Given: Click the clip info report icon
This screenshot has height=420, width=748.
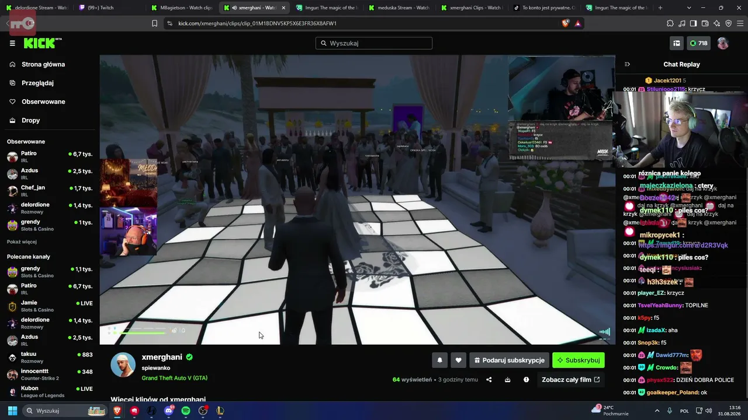Looking at the screenshot, I should tap(526, 380).
